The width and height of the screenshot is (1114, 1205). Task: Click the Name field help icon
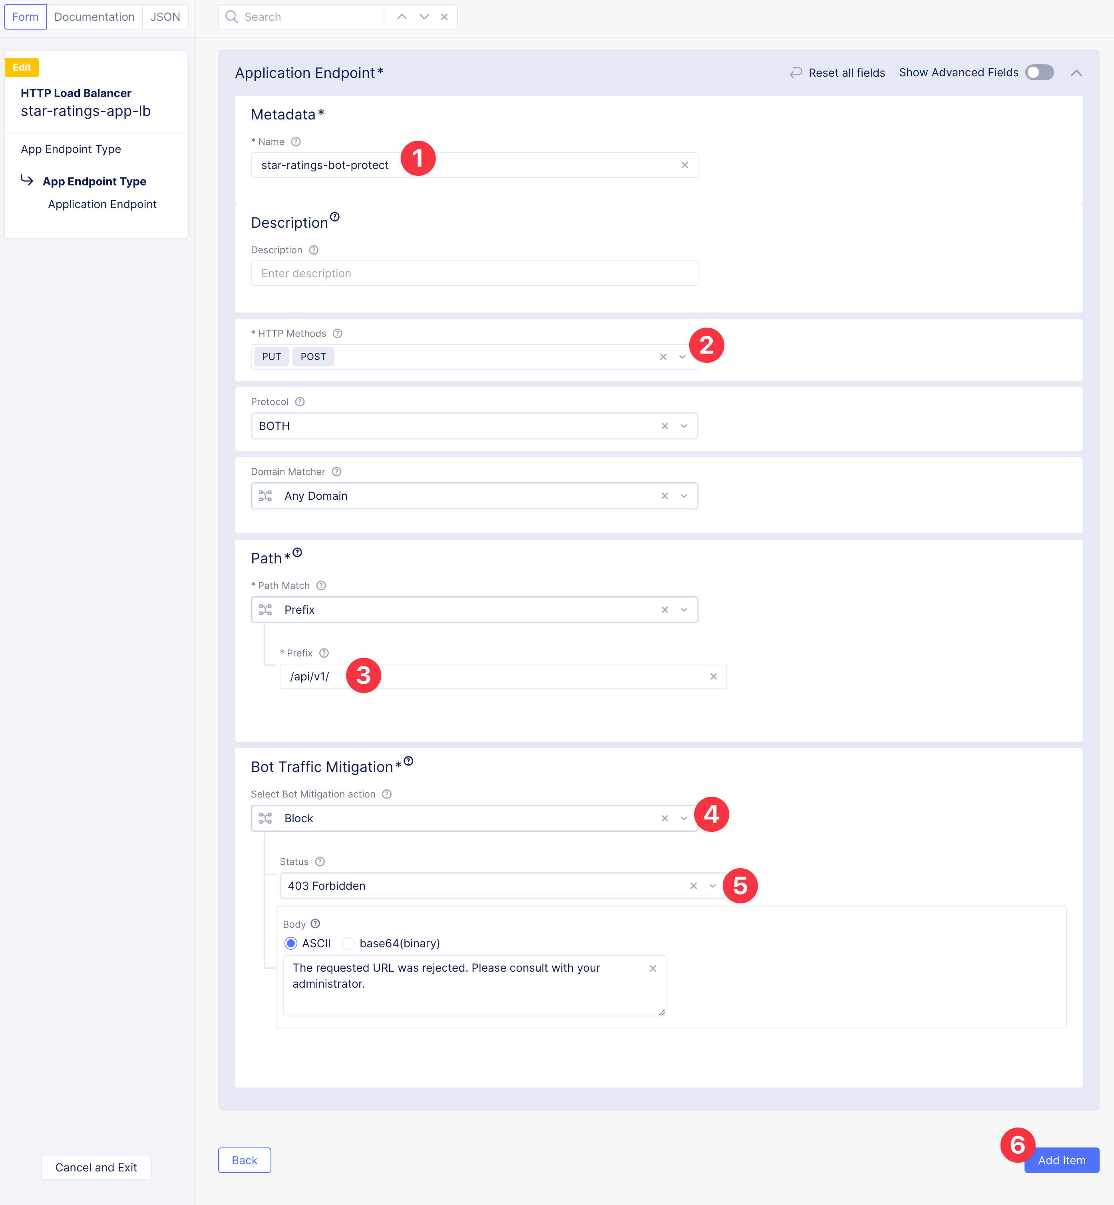[x=295, y=142]
